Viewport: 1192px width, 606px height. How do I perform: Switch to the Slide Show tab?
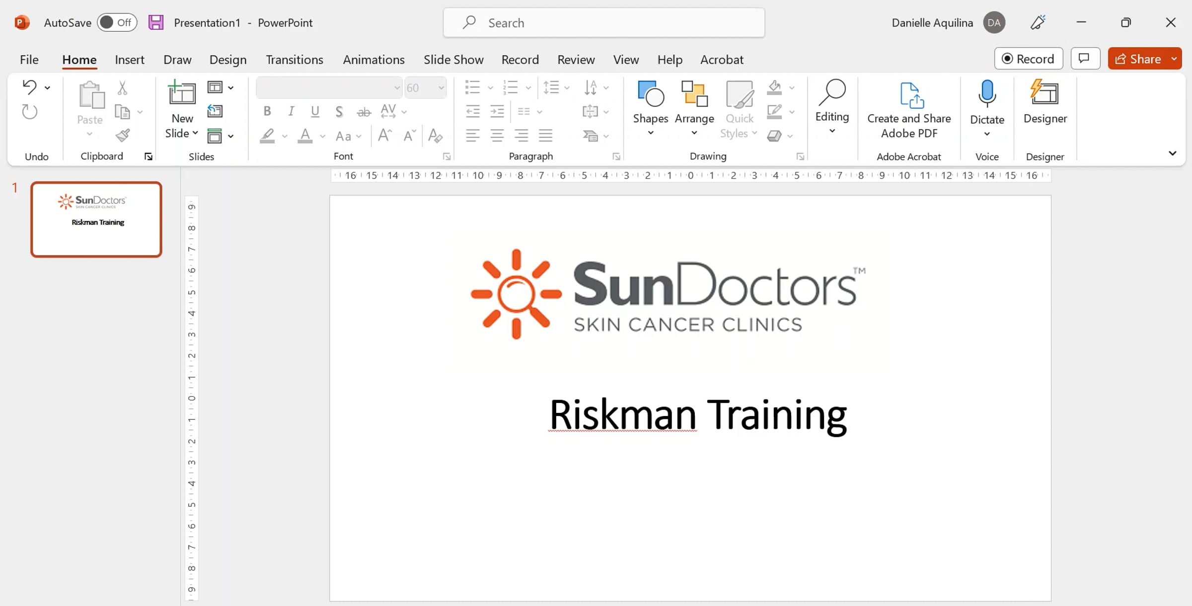click(453, 59)
